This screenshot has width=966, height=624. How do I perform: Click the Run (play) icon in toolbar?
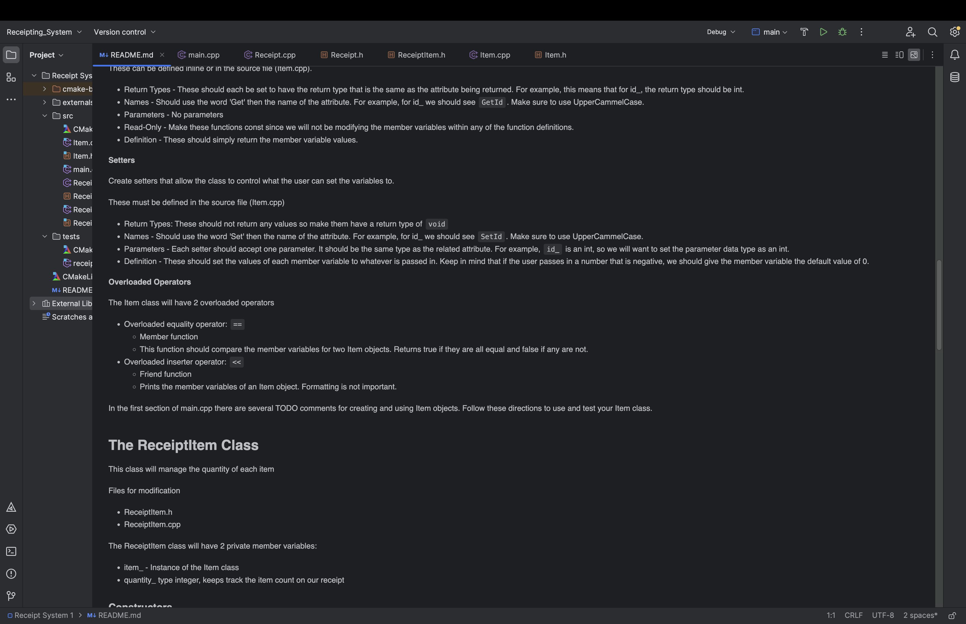823,32
